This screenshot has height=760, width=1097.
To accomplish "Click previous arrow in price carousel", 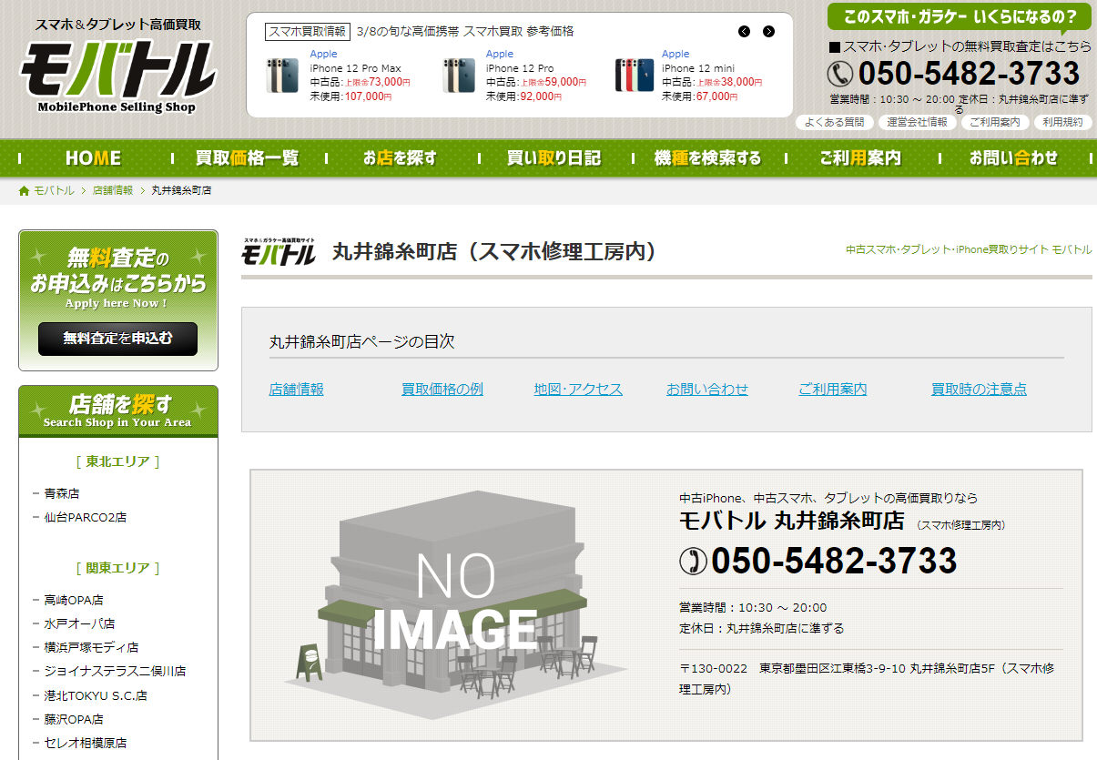I will click(744, 32).
